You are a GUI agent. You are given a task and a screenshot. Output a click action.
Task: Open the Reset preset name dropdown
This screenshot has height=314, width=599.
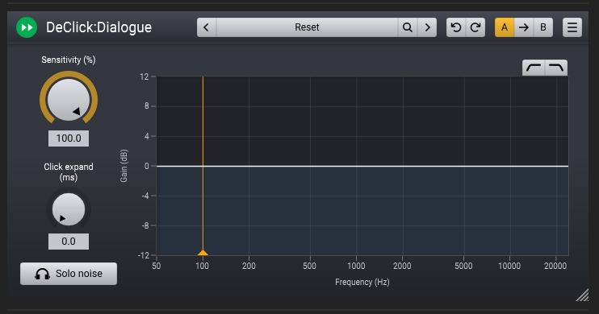307,27
